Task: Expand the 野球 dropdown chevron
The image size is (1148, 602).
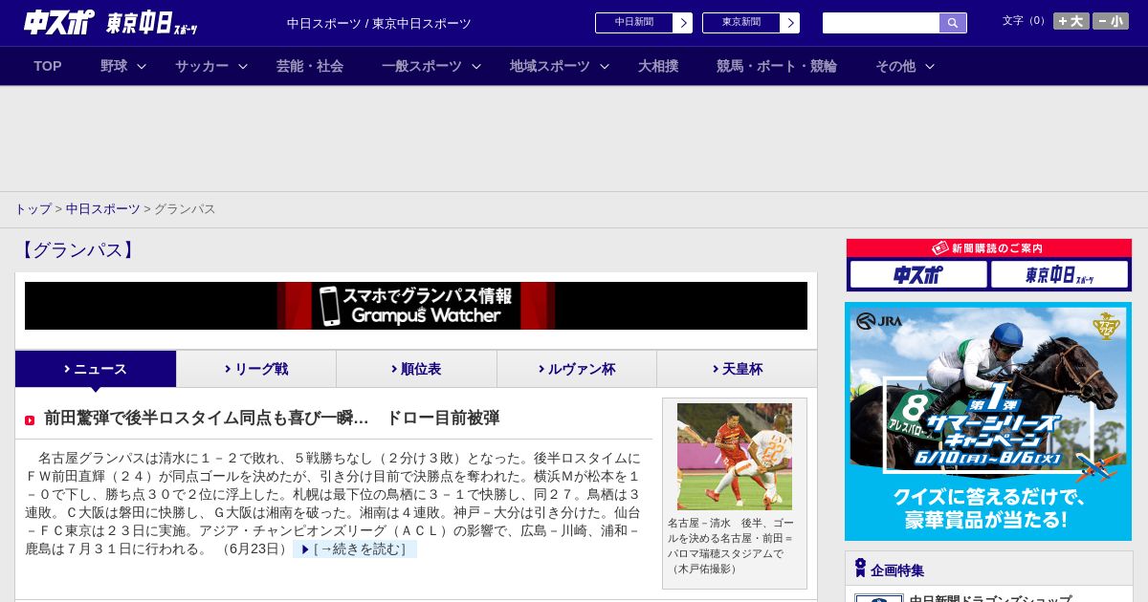Action: (142, 66)
